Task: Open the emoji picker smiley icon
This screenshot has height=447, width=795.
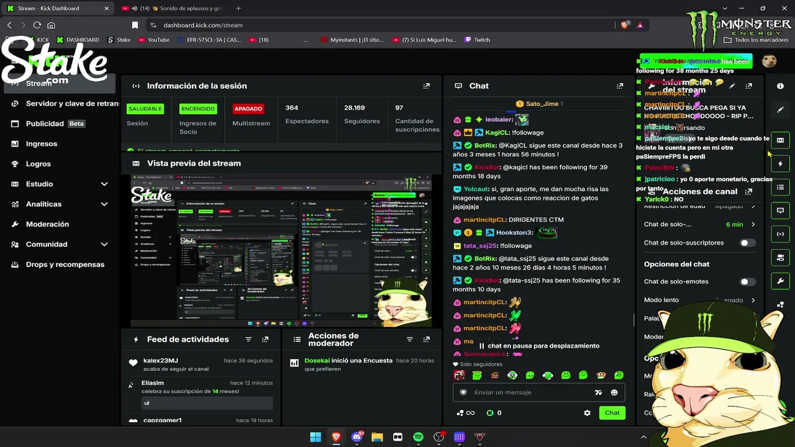Action: 614,392
